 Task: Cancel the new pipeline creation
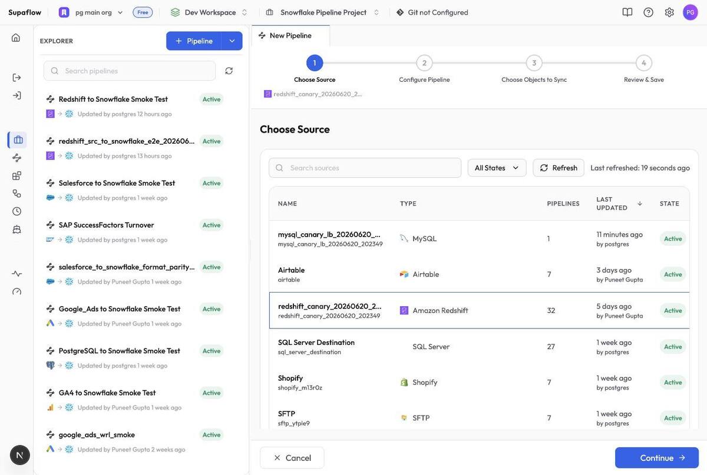click(x=292, y=458)
